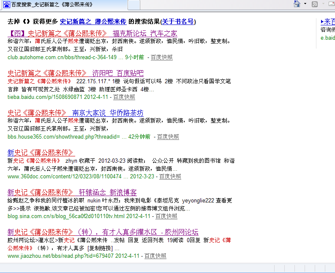The height and width of the screenshot is (273, 335).
Task: Open the 轩辕涵念 新浪博客 result
Action: (72, 192)
